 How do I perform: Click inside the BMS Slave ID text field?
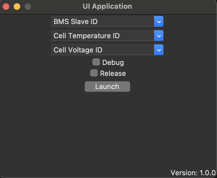click(102, 21)
